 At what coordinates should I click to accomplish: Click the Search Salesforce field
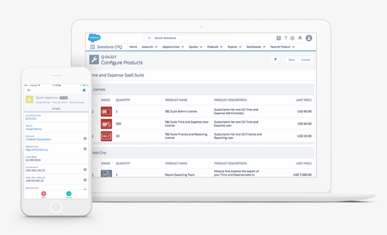[188, 38]
